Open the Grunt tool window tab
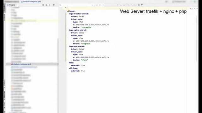The image size is (202, 113). (x=4, y=105)
